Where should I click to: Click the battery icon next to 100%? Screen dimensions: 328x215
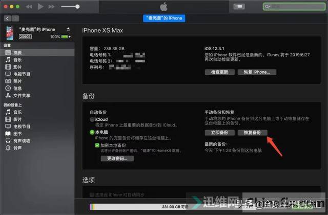tap(65, 37)
